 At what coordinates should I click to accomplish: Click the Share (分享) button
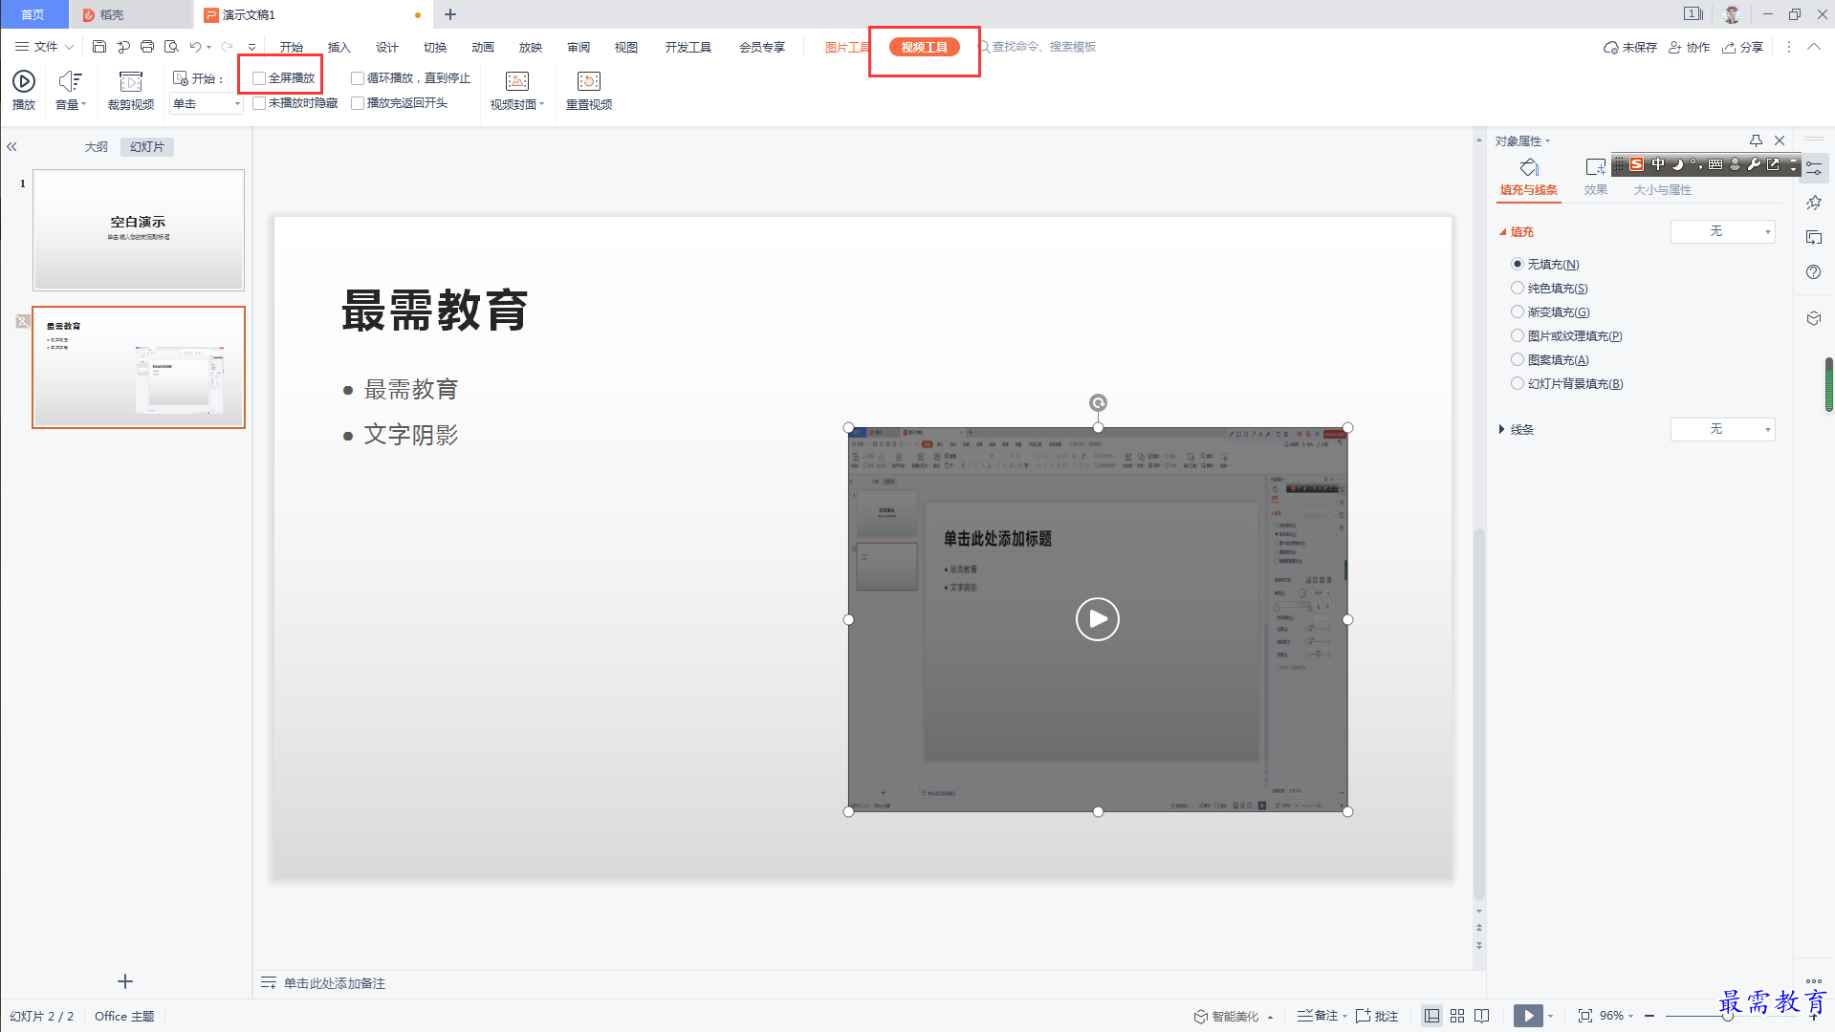[1743, 47]
